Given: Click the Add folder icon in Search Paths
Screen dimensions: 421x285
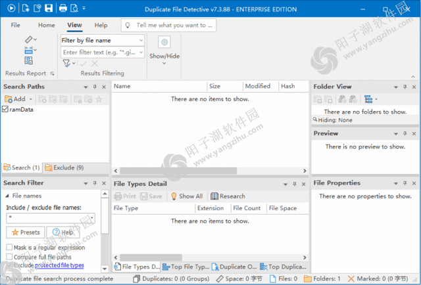Looking at the screenshot, I should click(9, 99).
